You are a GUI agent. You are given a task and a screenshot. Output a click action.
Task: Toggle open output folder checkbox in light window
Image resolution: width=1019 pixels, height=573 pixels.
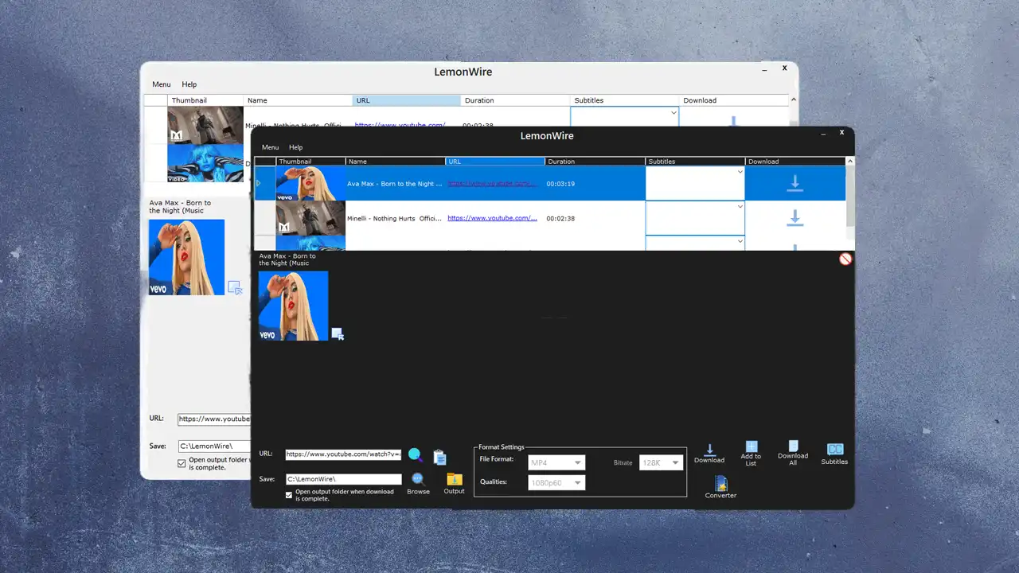pos(182,462)
